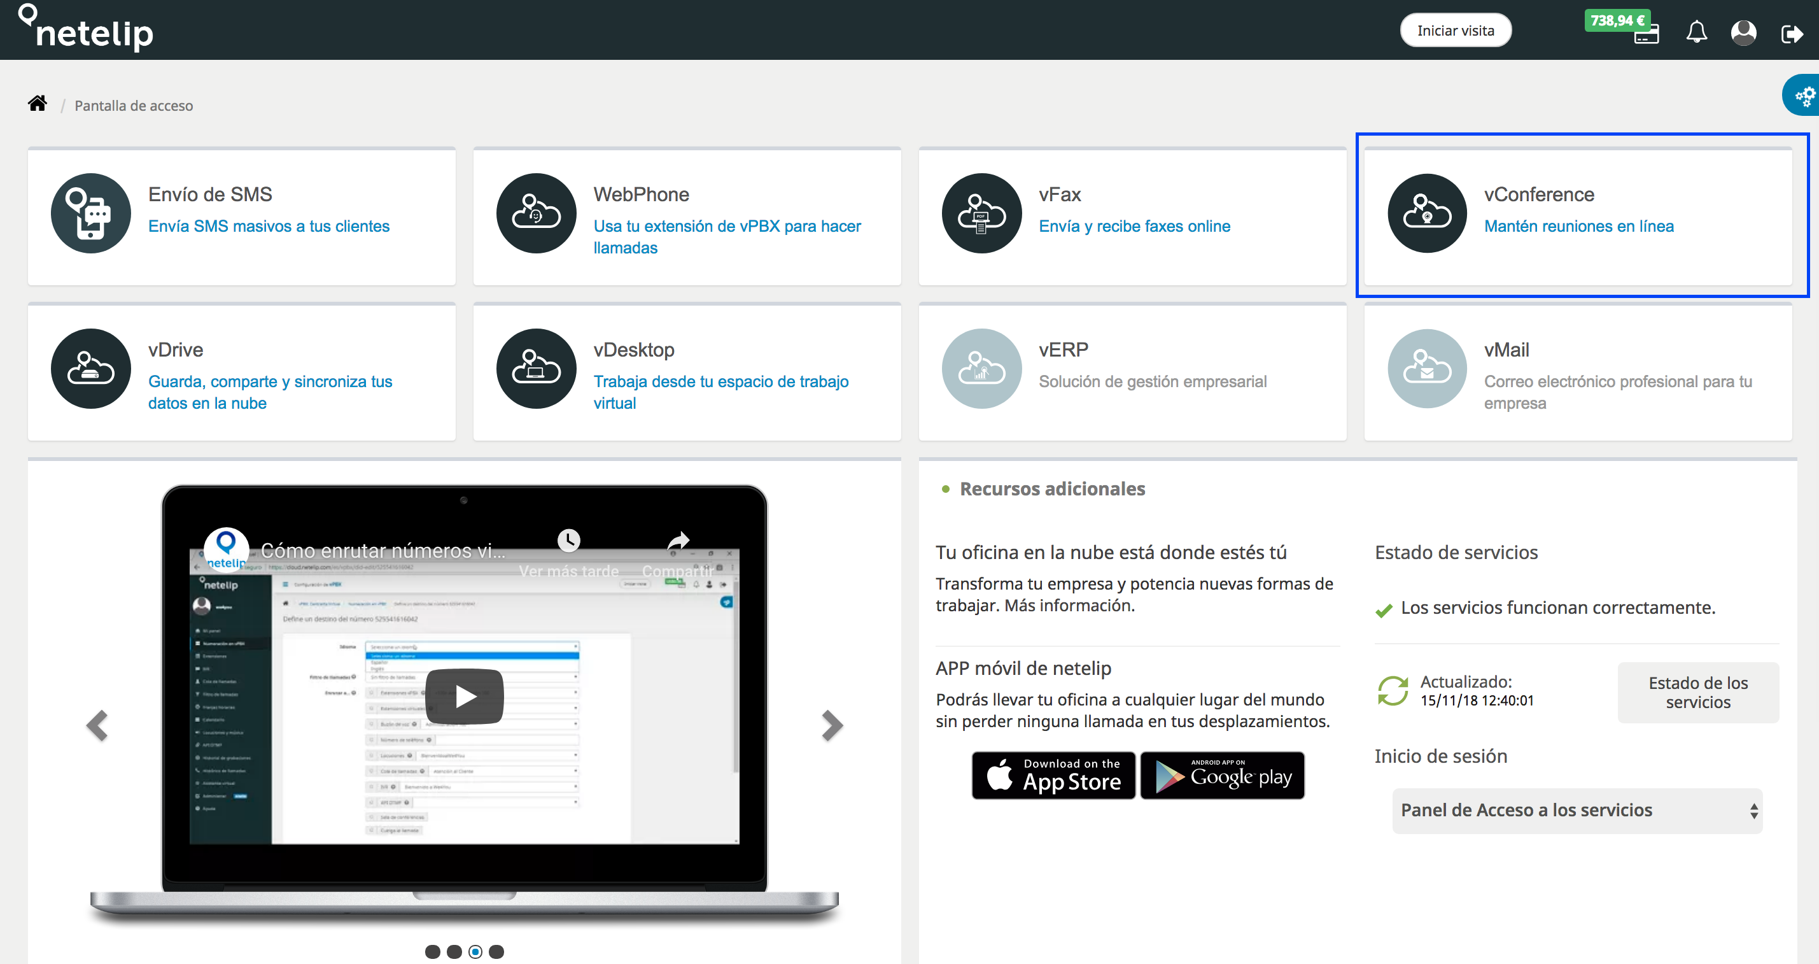The width and height of the screenshot is (1819, 964).
Task: Click the green refresh status icon
Action: 1393,690
